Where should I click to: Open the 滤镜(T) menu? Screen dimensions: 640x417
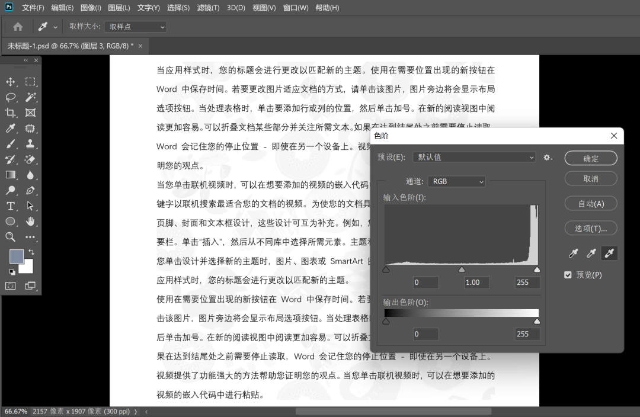208,8
